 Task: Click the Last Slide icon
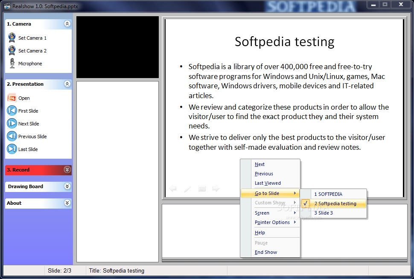click(12, 149)
